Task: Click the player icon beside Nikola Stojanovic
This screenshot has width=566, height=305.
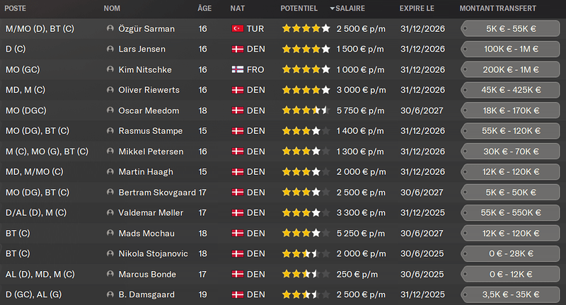Action: (110, 253)
